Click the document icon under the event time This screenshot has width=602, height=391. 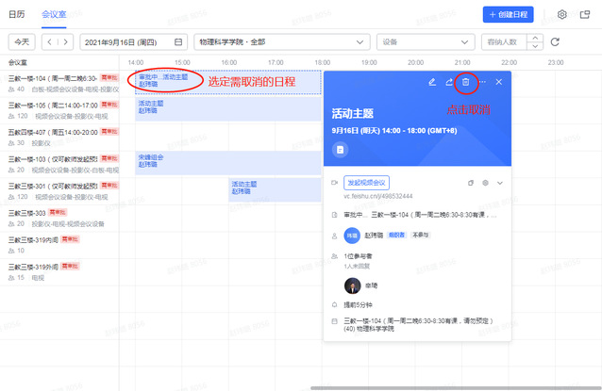click(340, 149)
